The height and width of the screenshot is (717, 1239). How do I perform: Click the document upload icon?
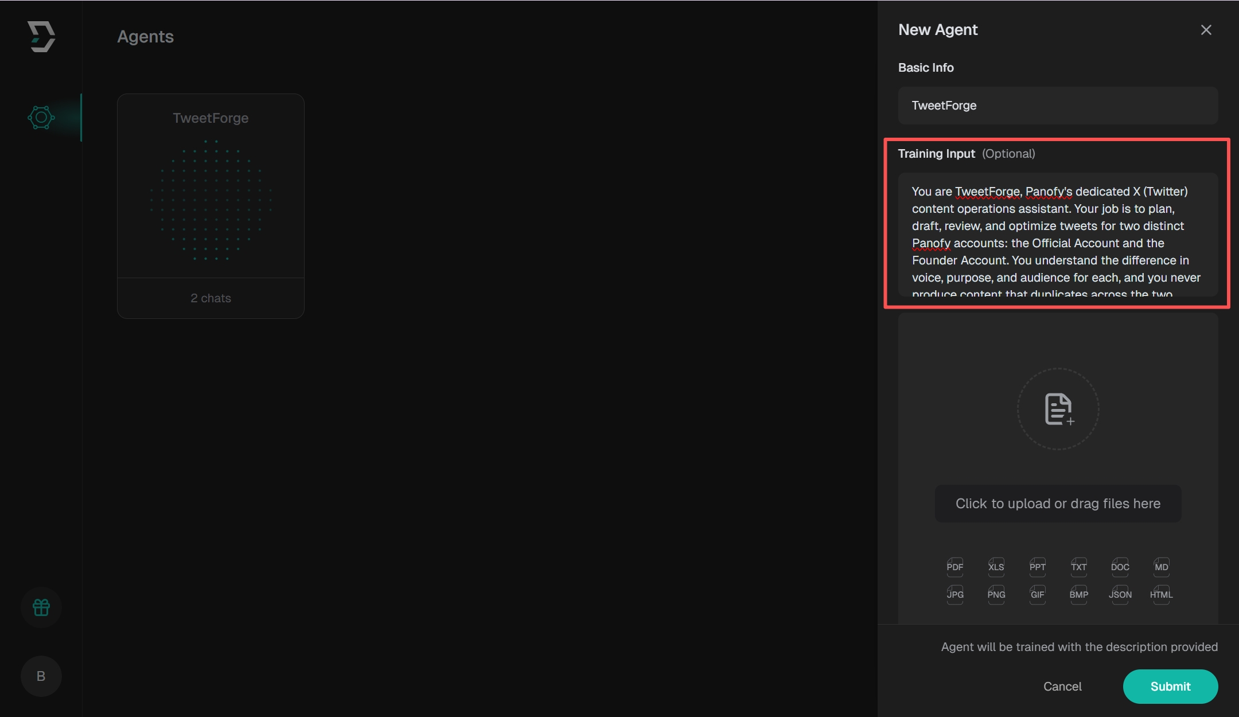click(1058, 409)
